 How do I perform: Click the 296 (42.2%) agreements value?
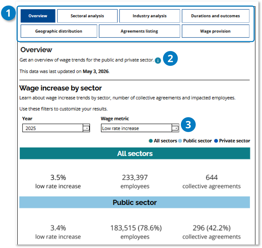click(212, 228)
